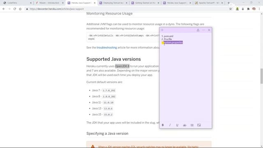
Task: Open the sticky note options menu
Action: coord(203,30)
